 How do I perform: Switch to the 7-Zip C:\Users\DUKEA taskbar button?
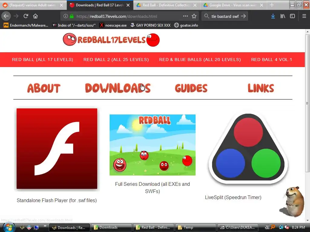tap(238, 227)
